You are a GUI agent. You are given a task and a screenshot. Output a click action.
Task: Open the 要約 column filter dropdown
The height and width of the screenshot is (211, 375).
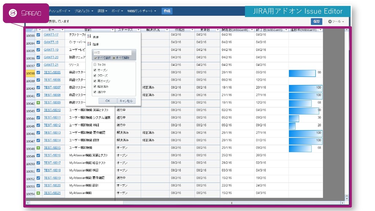112,30
